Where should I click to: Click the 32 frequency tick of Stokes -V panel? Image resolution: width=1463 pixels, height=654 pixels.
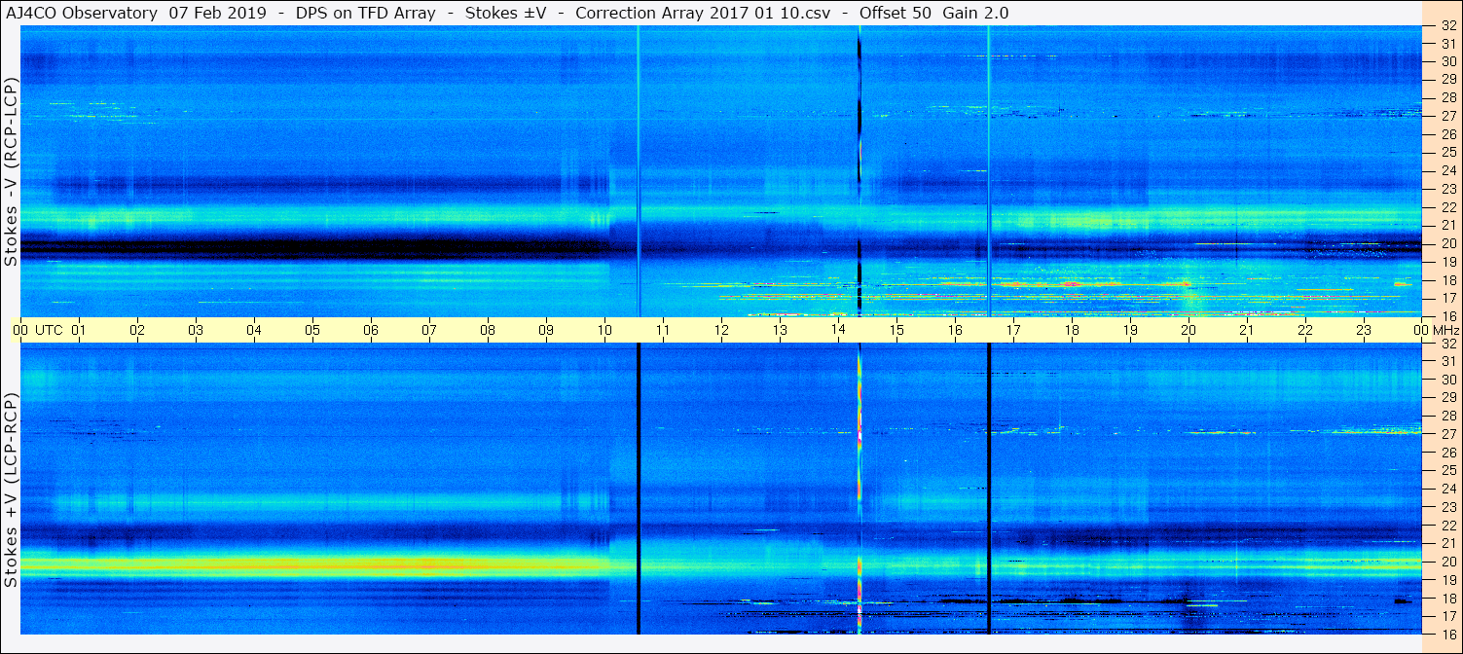click(x=1447, y=25)
